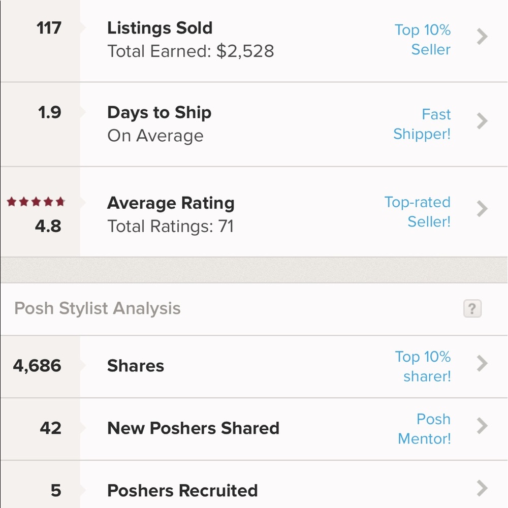
Task: Select the Shares row label
Action: click(136, 366)
